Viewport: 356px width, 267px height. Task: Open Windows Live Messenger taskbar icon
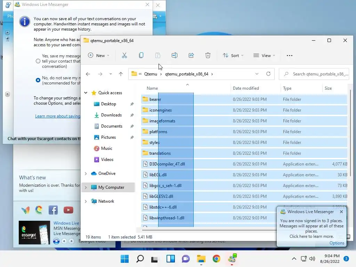tap(232, 259)
